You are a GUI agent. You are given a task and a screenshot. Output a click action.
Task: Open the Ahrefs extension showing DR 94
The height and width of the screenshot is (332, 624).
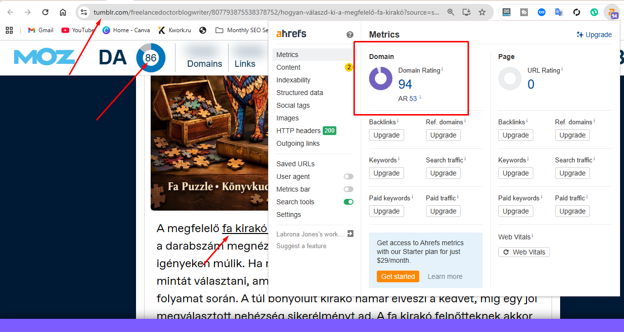click(612, 13)
